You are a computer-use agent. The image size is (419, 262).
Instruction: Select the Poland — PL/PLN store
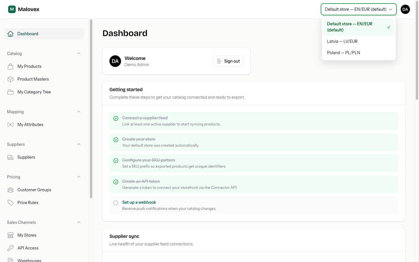point(359,53)
